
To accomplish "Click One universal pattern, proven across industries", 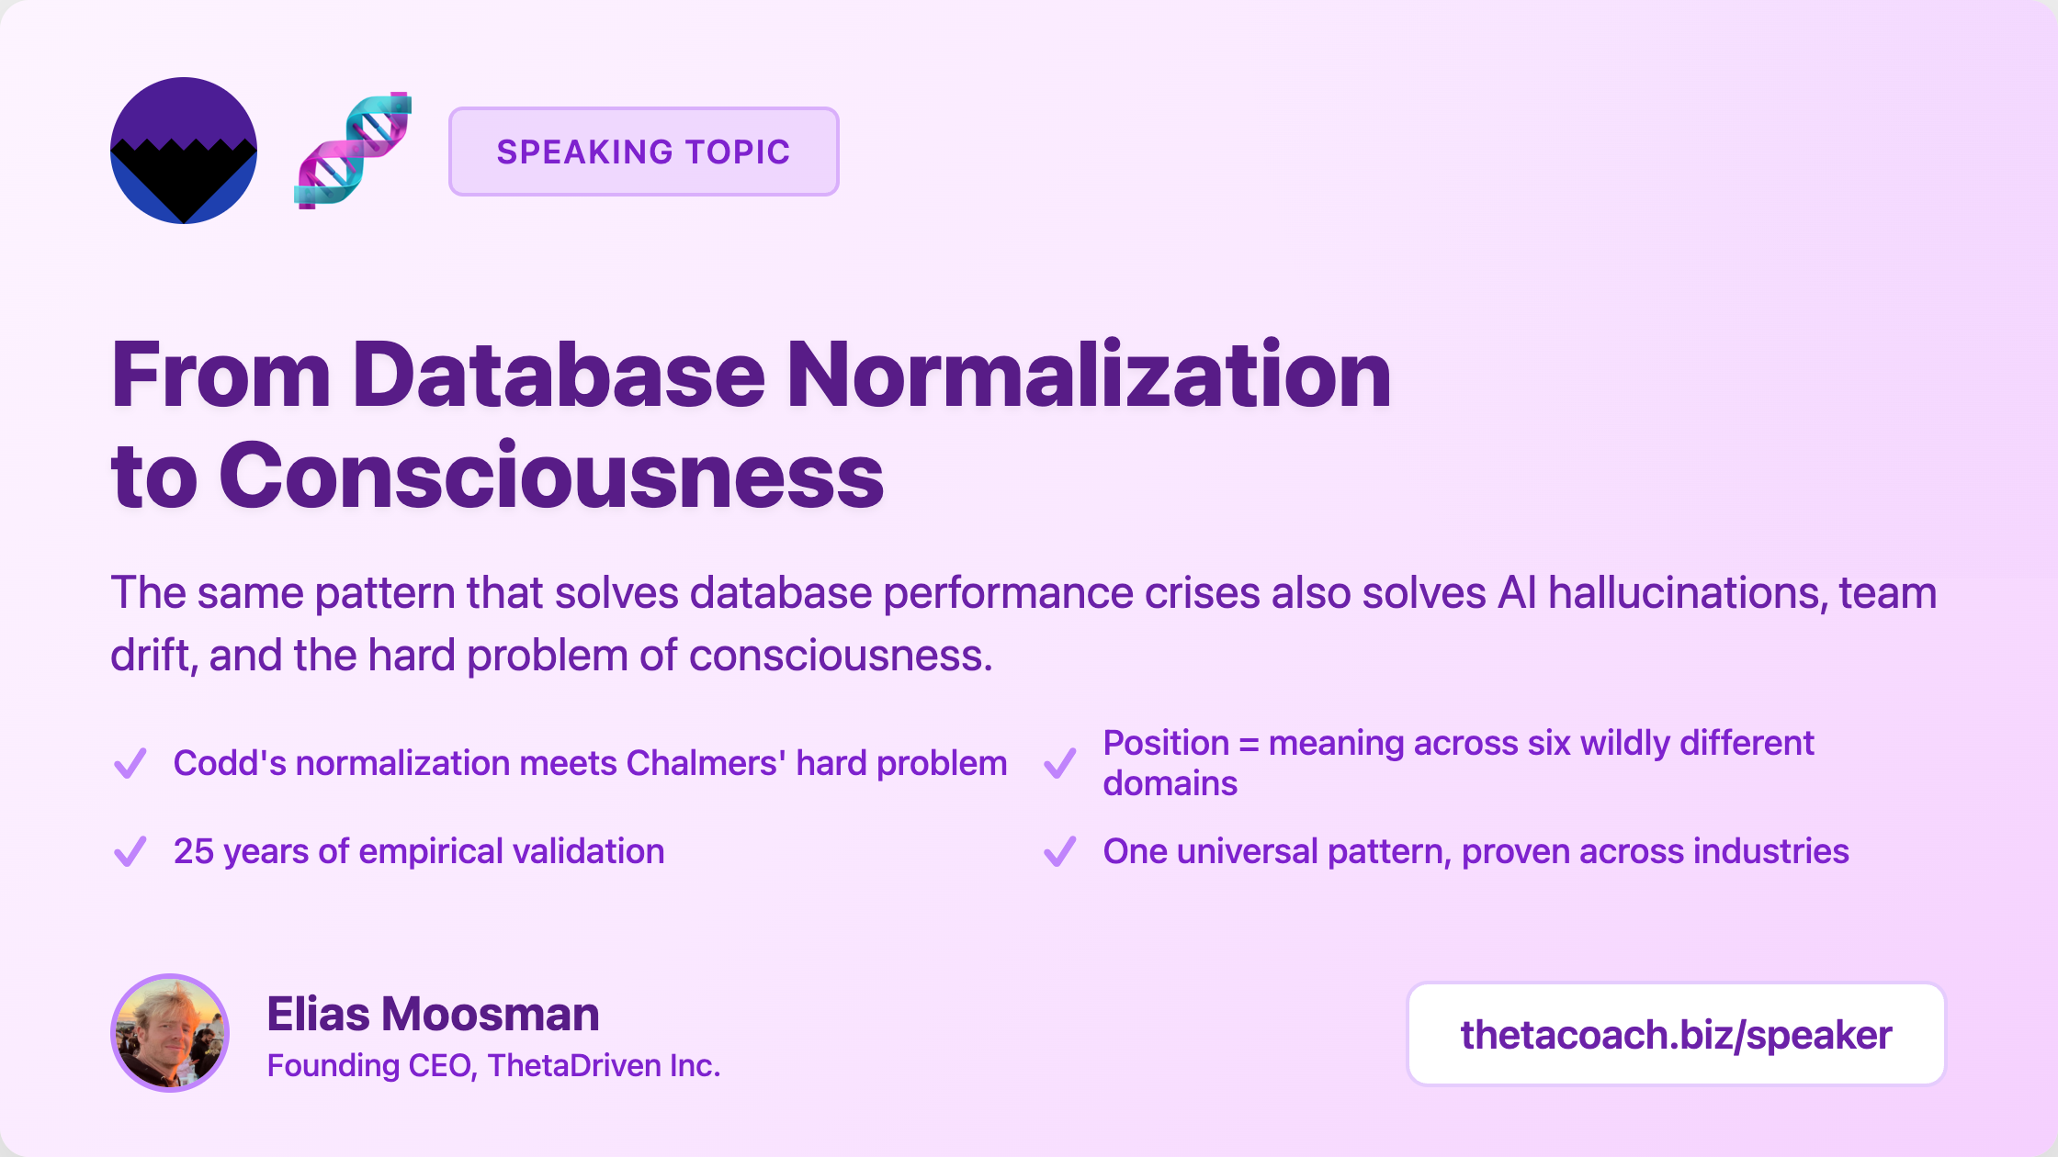I will pyautogui.click(x=1476, y=851).
